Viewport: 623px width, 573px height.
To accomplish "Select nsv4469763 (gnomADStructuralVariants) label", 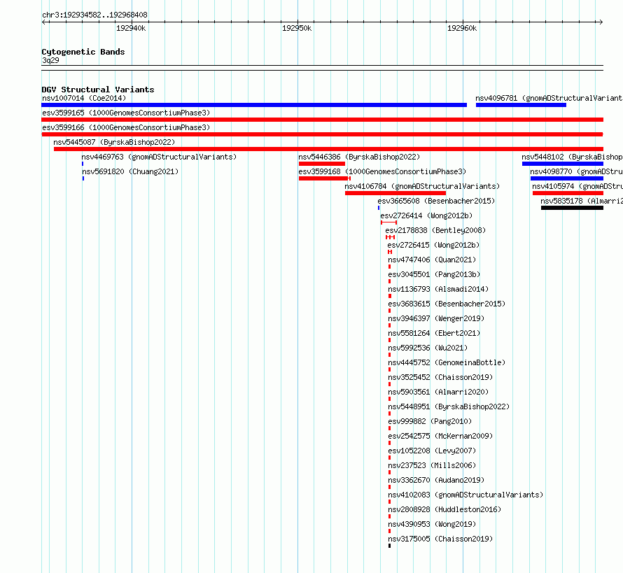I will pyautogui.click(x=159, y=157).
